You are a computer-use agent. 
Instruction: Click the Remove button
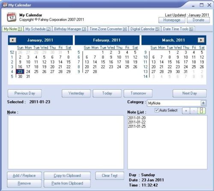24,183
